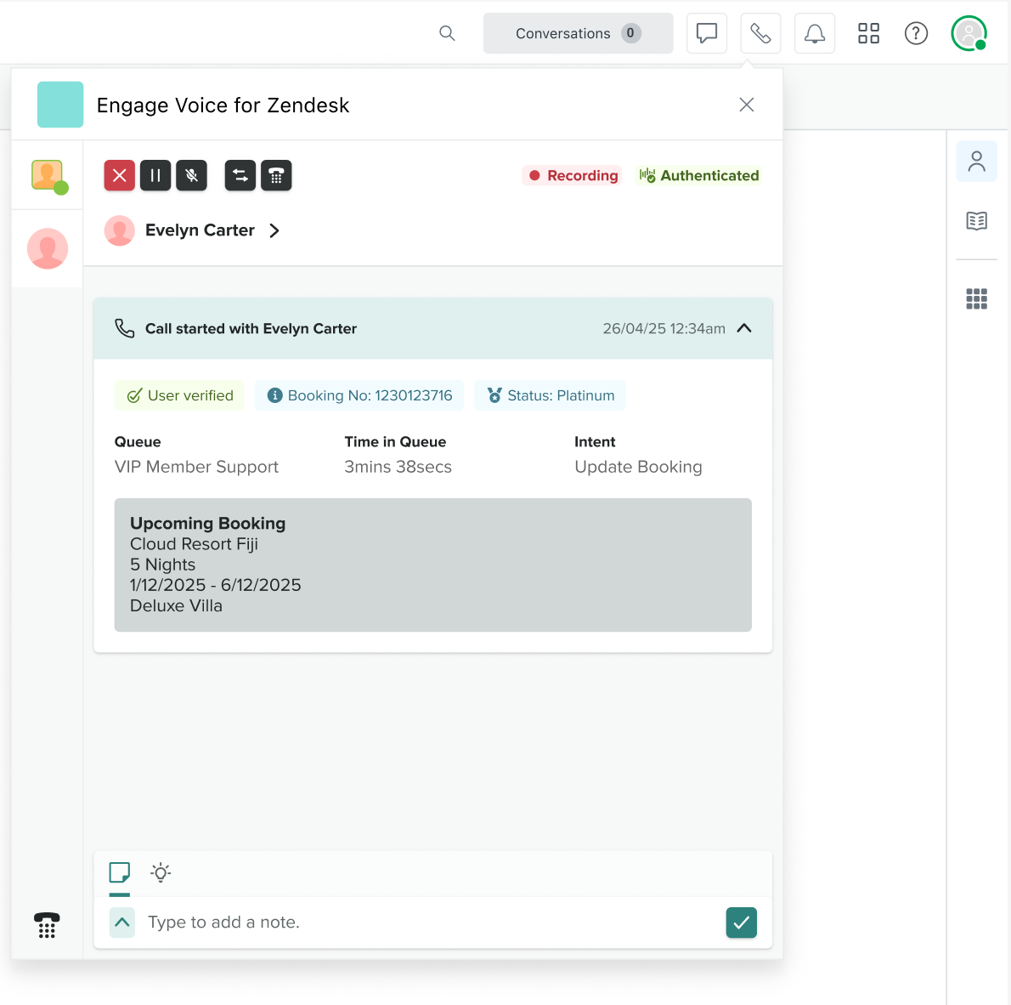Image resolution: width=1011 pixels, height=1005 pixels.
Task: Select the notes tab icon
Action: tap(119, 872)
